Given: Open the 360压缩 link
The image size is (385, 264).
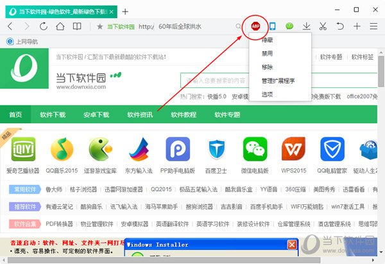Looking at the screenshot, I should tap(295, 189).
